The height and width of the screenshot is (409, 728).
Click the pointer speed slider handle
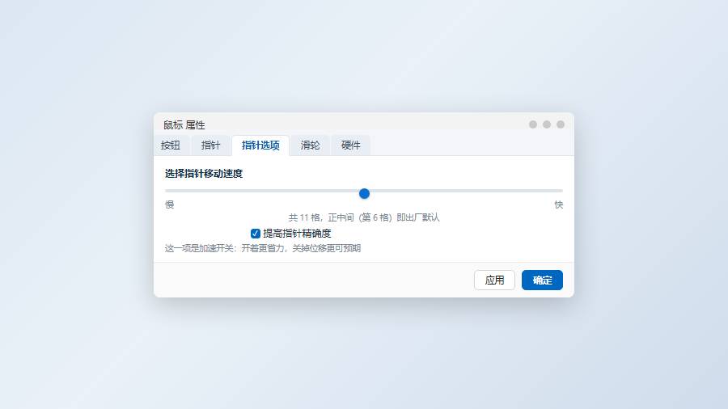[365, 193]
